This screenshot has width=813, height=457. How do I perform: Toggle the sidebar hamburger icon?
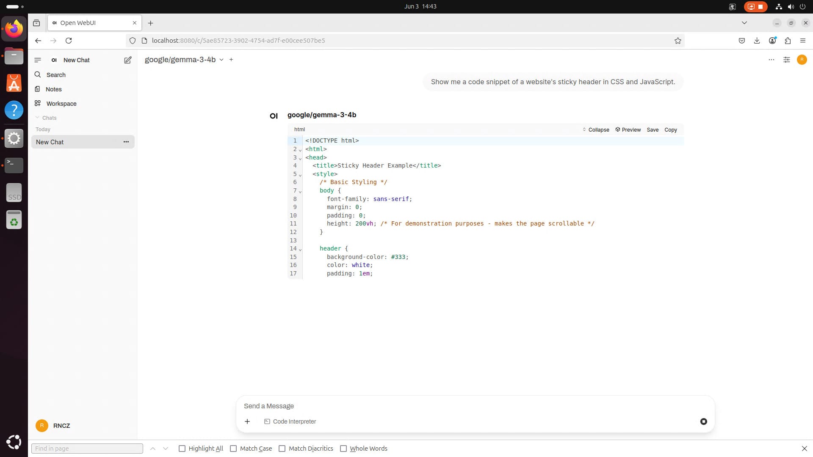tap(38, 60)
